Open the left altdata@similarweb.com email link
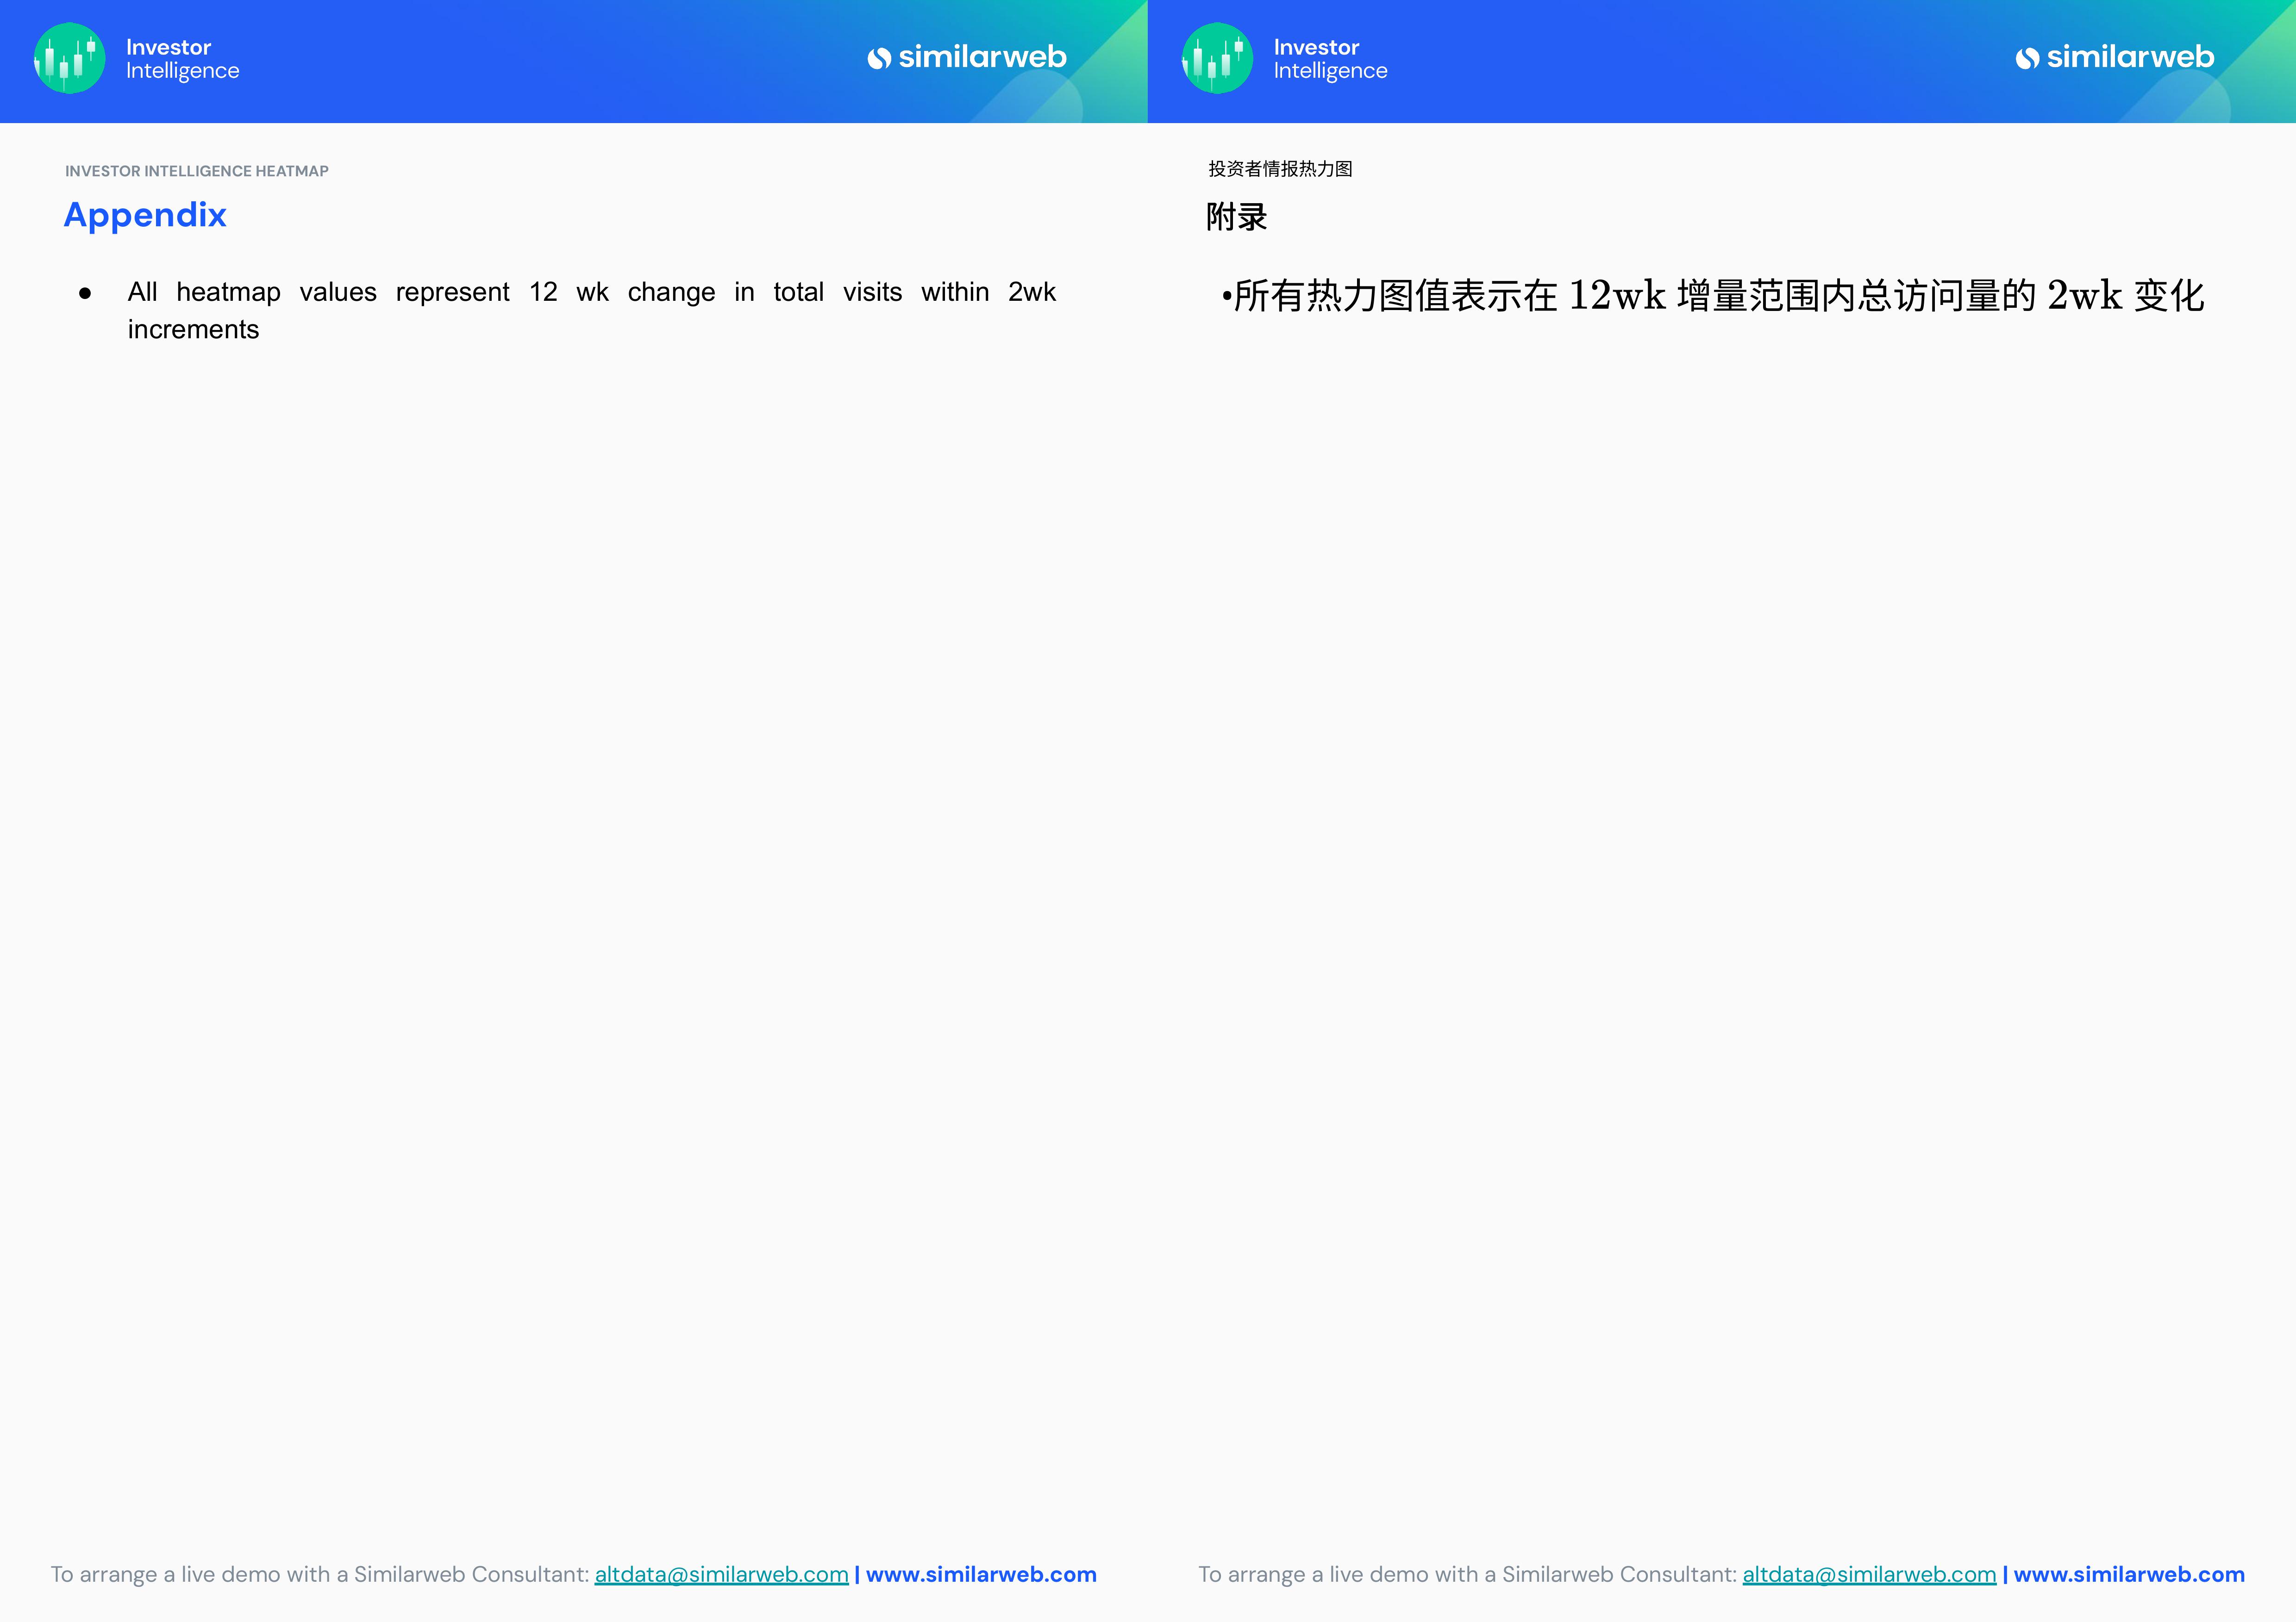This screenshot has width=2296, height=1622. coord(721,1574)
